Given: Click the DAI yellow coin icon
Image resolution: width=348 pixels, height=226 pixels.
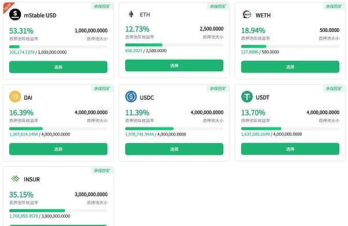Looking at the screenshot, I should coord(15,97).
